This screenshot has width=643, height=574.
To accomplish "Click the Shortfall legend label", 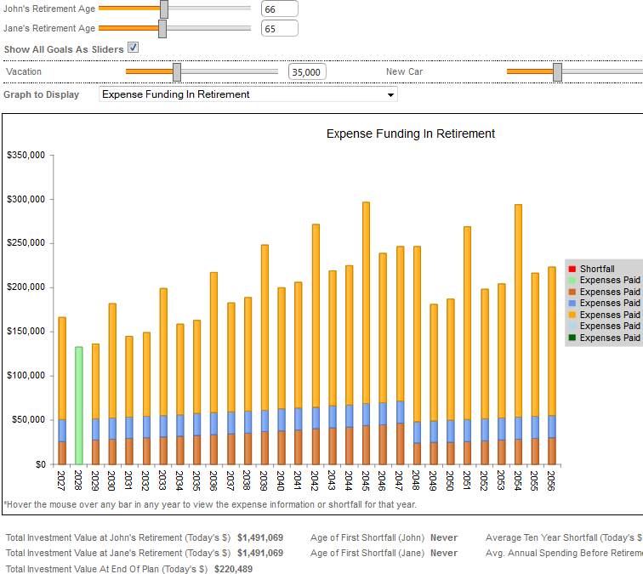I will click(597, 269).
